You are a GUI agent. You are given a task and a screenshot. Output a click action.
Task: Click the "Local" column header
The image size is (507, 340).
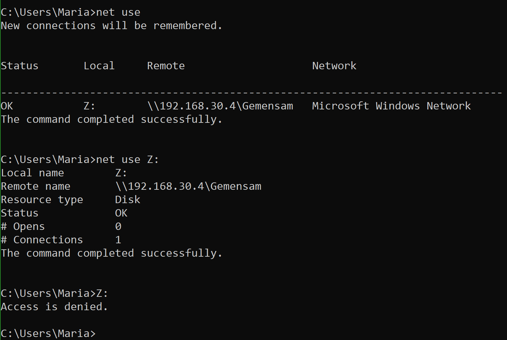point(99,66)
